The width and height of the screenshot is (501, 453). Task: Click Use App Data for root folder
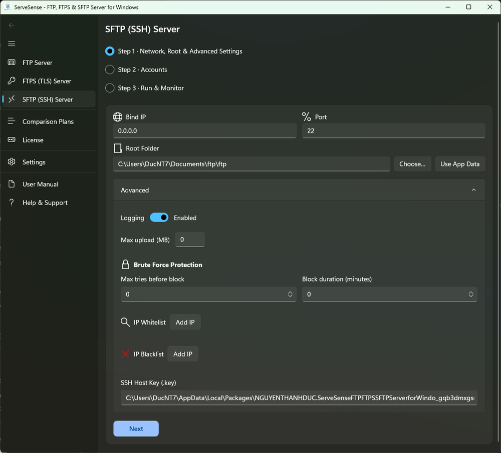pos(459,163)
